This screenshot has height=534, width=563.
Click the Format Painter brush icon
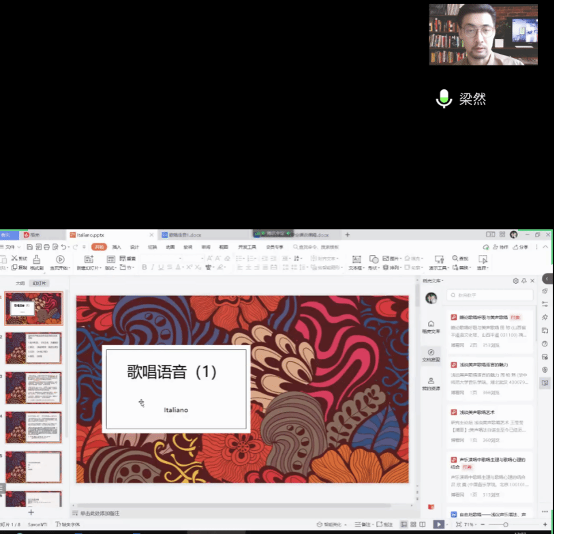coord(37,259)
